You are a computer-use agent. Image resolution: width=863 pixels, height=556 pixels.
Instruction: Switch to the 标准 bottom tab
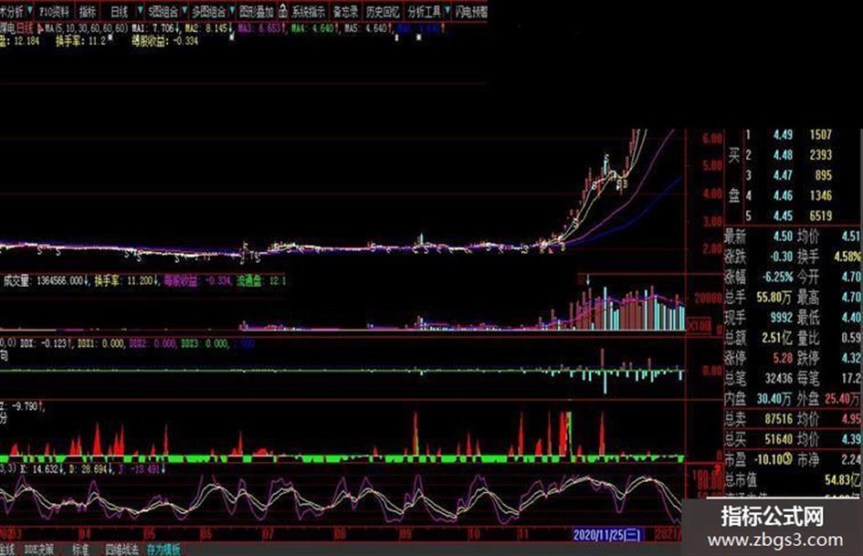tap(81, 550)
